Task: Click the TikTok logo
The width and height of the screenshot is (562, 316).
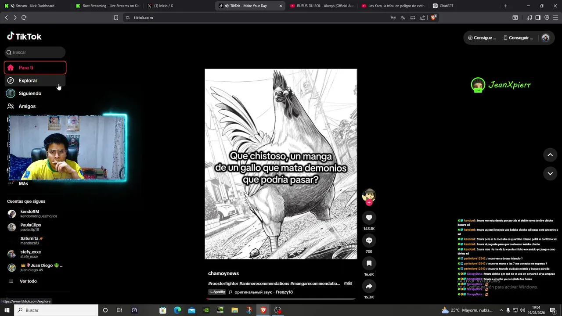Action: pyautogui.click(x=24, y=36)
